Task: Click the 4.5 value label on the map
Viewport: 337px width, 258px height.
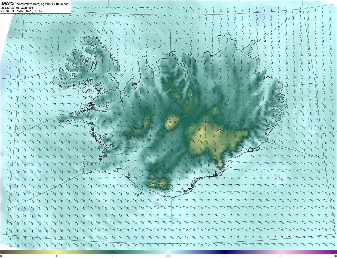Action: [62, 120]
